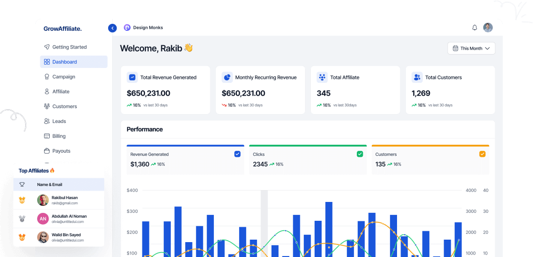The image size is (534, 257).
Task: Open the This Month date dropdown
Action: pos(471,48)
